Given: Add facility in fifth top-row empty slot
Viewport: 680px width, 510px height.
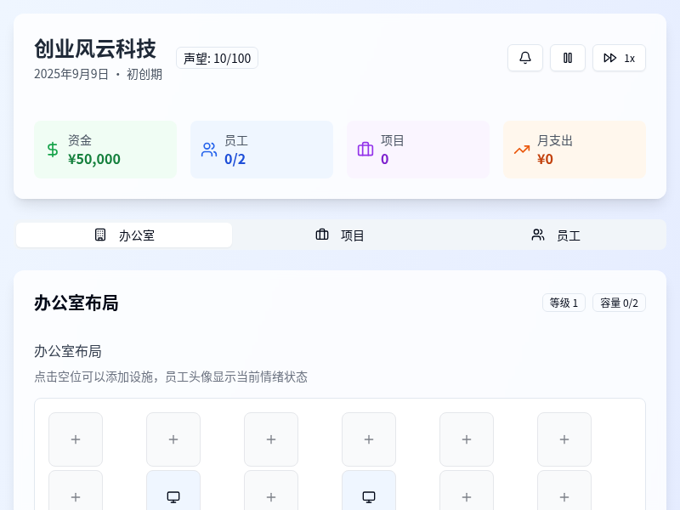Looking at the screenshot, I should pyautogui.click(x=467, y=439).
